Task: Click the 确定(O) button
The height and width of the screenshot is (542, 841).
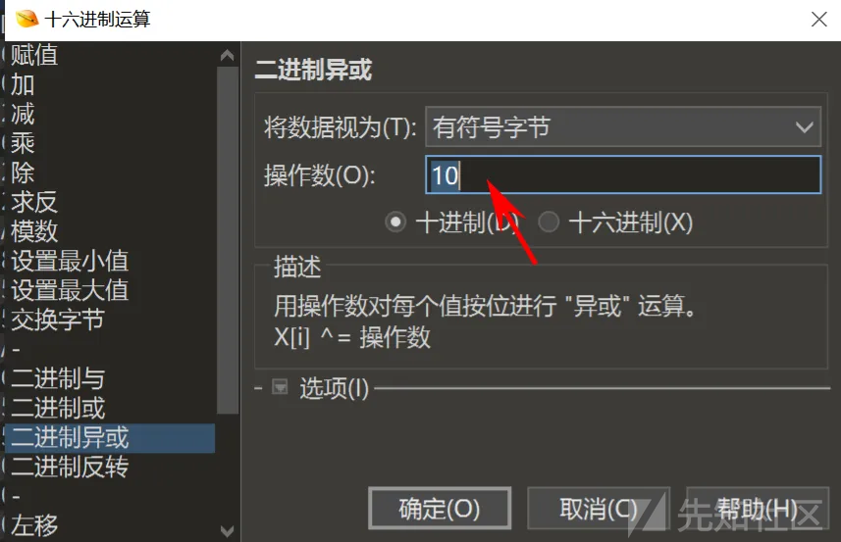Action: tap(440, 508)
